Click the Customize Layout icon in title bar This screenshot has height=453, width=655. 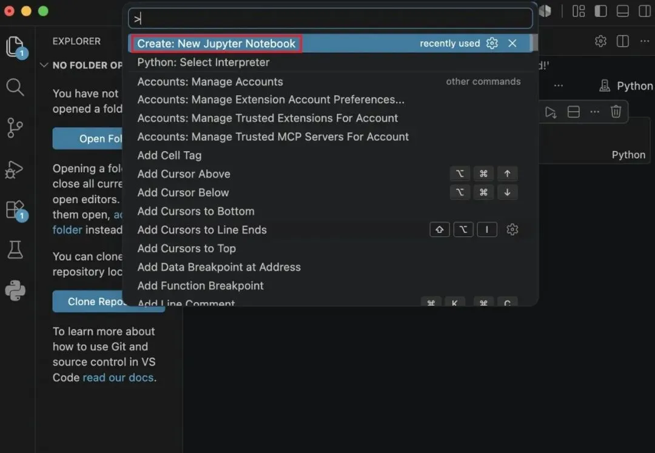[579, 11]
